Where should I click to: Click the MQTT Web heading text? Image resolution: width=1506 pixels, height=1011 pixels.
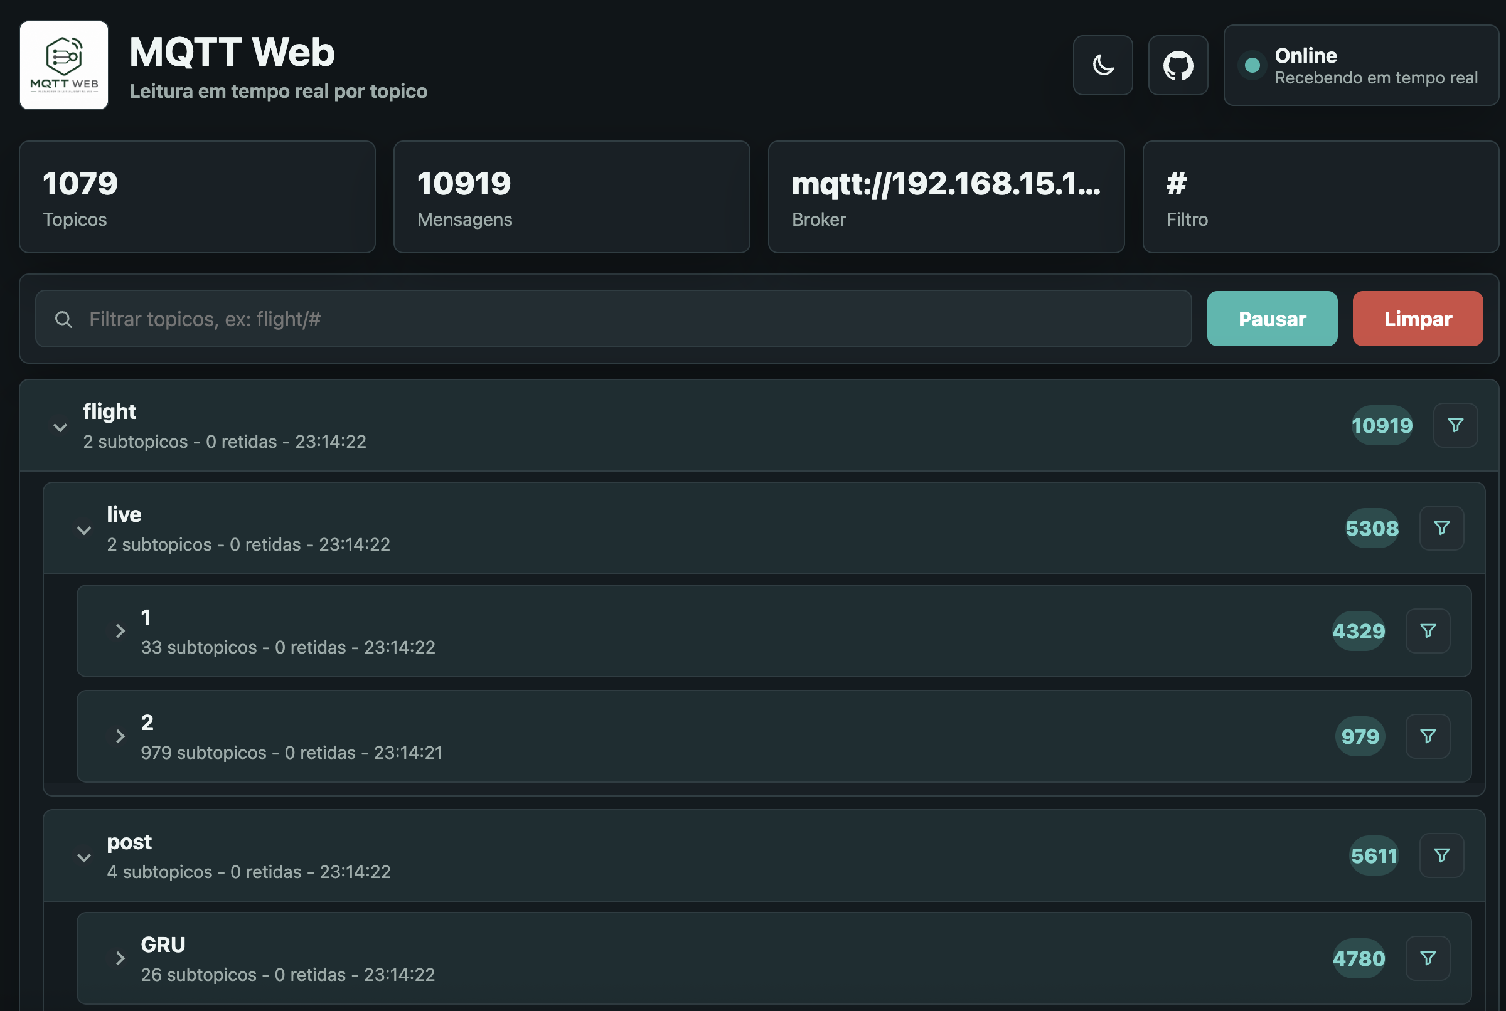[x=232, y=51]
